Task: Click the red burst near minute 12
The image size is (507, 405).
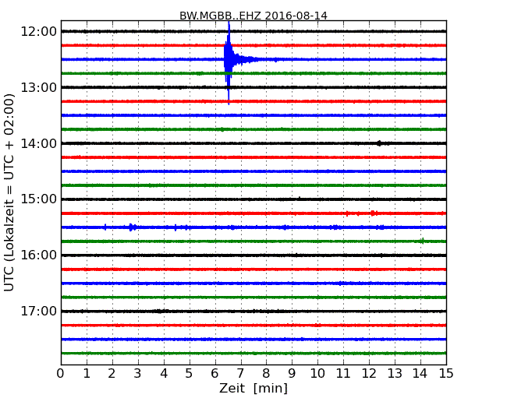Action: coord(374,213)
